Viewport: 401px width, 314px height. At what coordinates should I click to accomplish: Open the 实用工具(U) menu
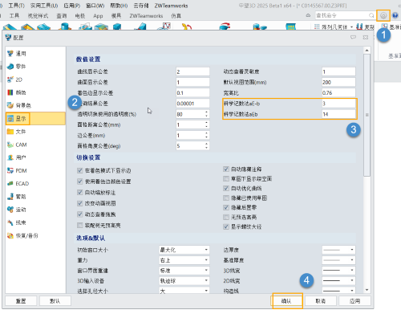[44, 6]
